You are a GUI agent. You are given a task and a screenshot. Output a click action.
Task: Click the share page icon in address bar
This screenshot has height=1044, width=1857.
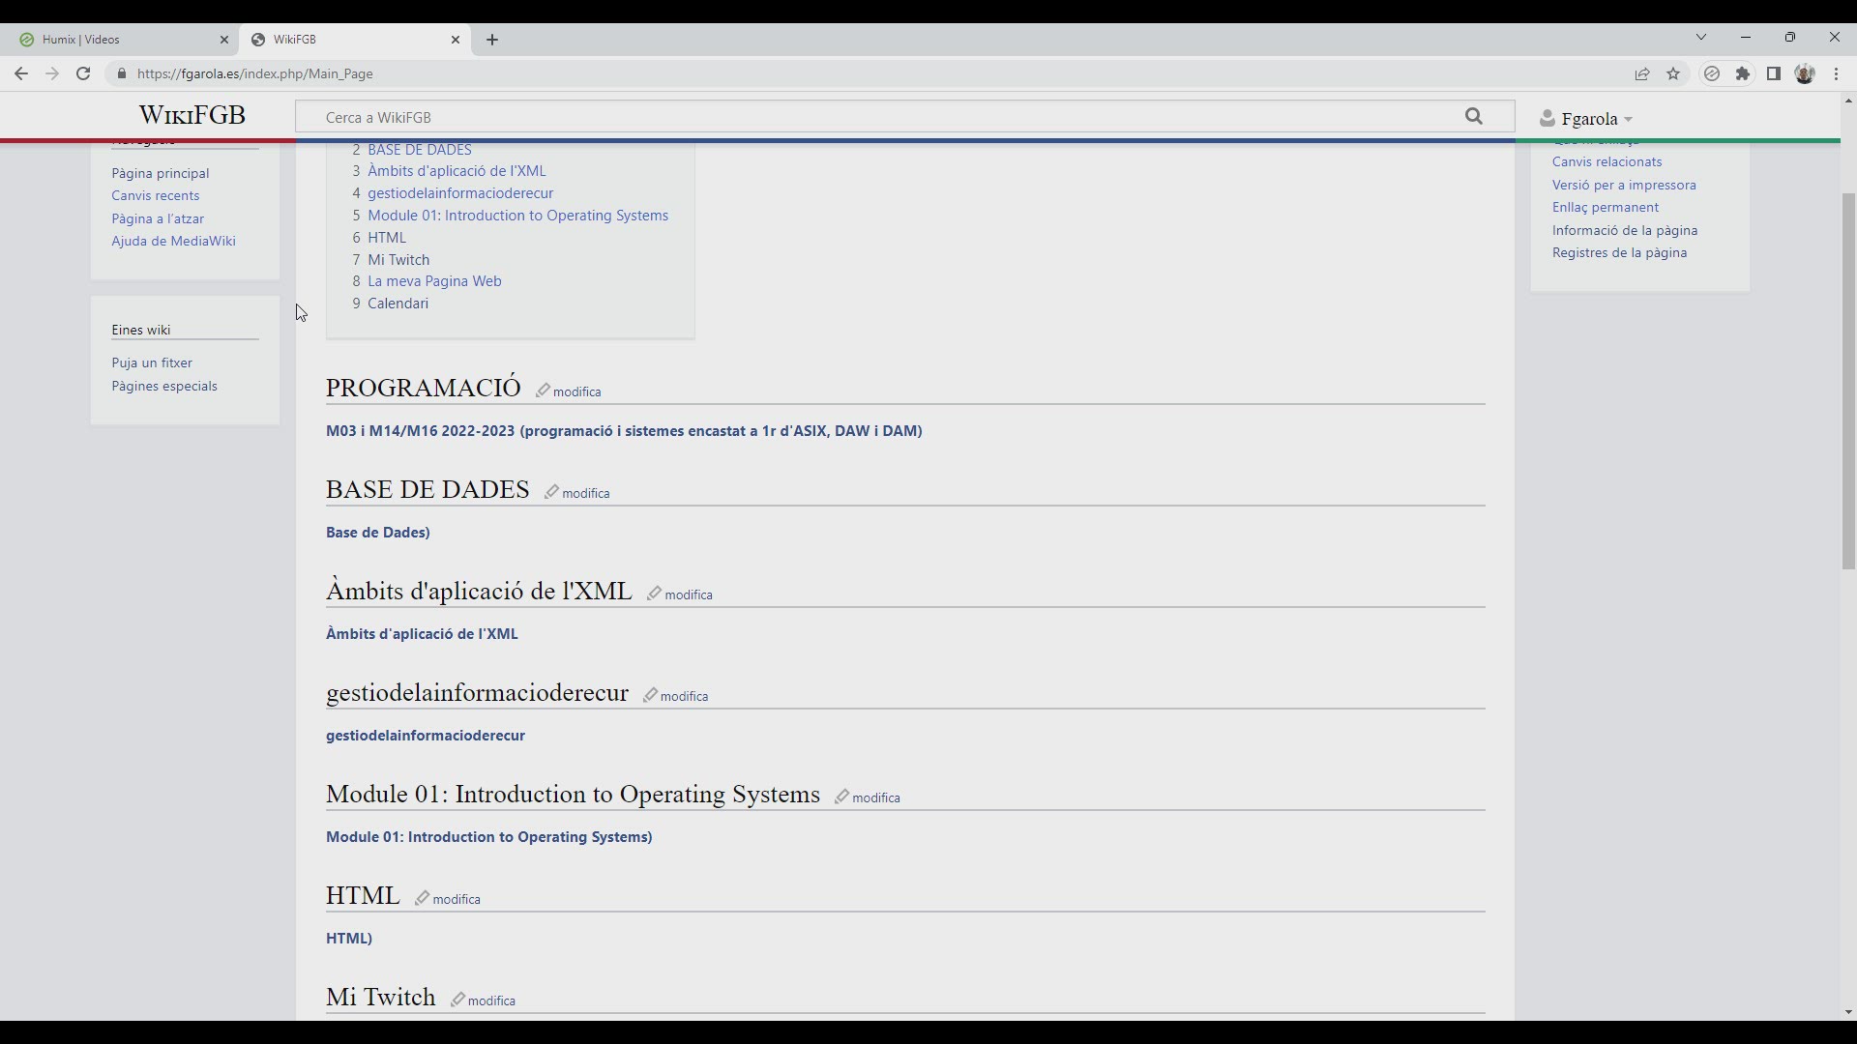pos(1642,73)
